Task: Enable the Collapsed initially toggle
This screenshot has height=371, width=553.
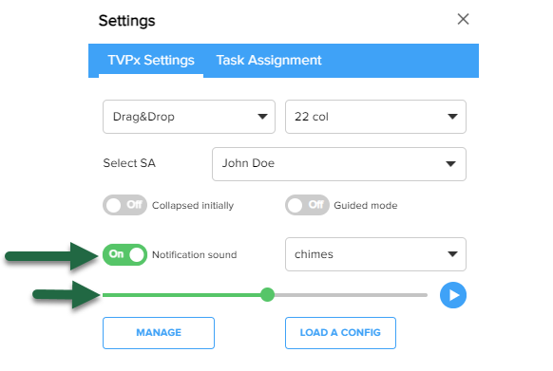Action: point(124,205)
